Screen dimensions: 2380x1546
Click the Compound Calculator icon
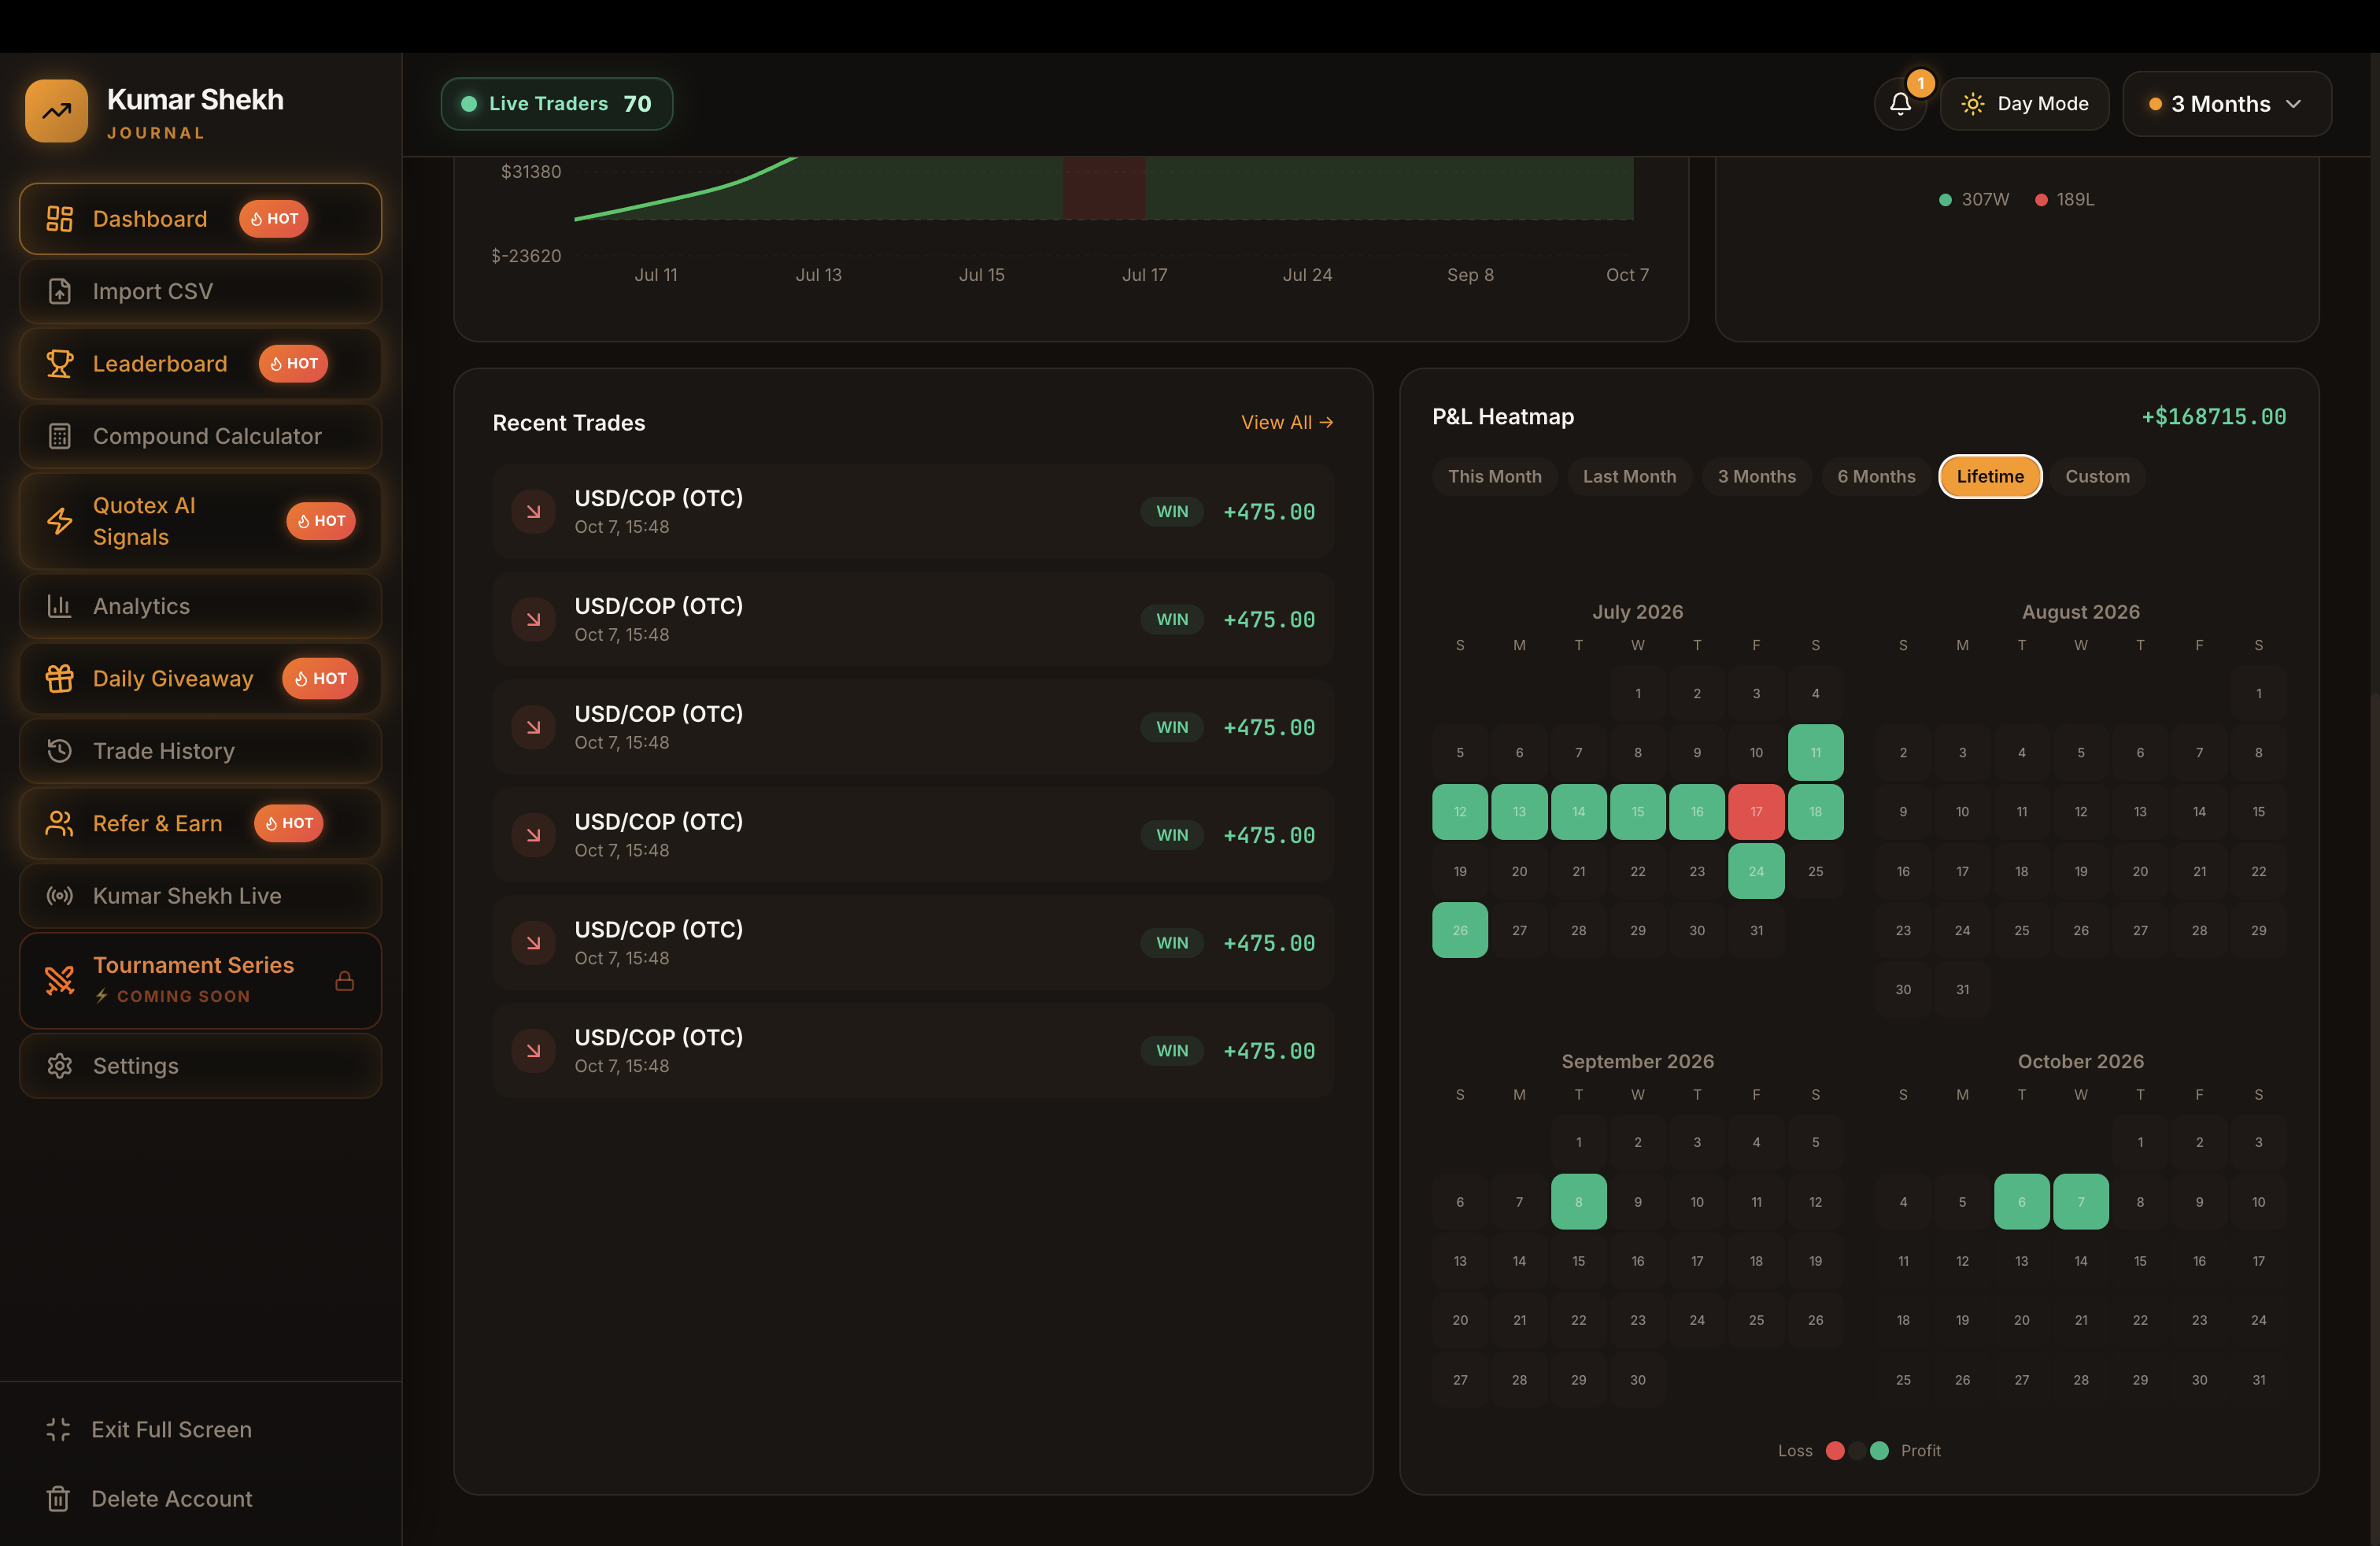click(x=60, y=436)
